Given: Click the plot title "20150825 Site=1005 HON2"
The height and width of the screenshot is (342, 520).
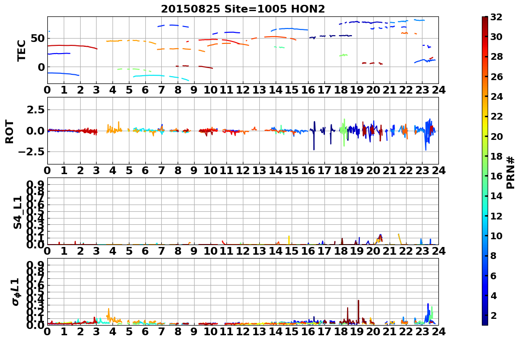Looking at the screenshot, I should (x=243, y=9).
